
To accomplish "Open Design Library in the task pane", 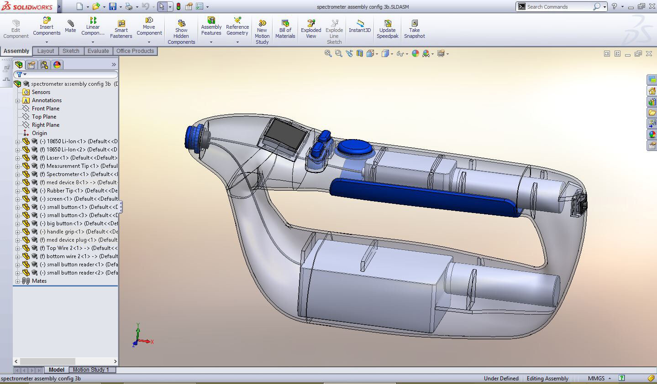I will tap(652, 102).
